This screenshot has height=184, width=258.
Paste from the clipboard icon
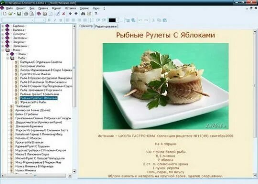tap(165, 20)
